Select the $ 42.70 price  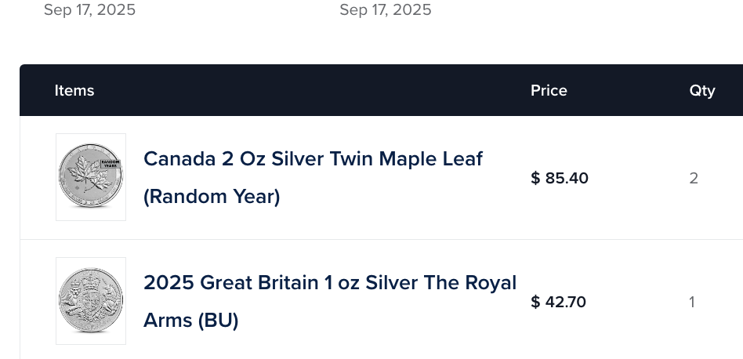[559, 302]
